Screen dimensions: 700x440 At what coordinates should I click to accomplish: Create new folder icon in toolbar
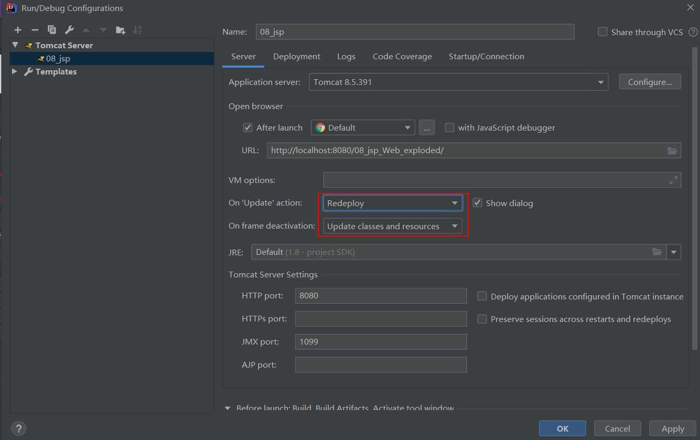point(121,30)
